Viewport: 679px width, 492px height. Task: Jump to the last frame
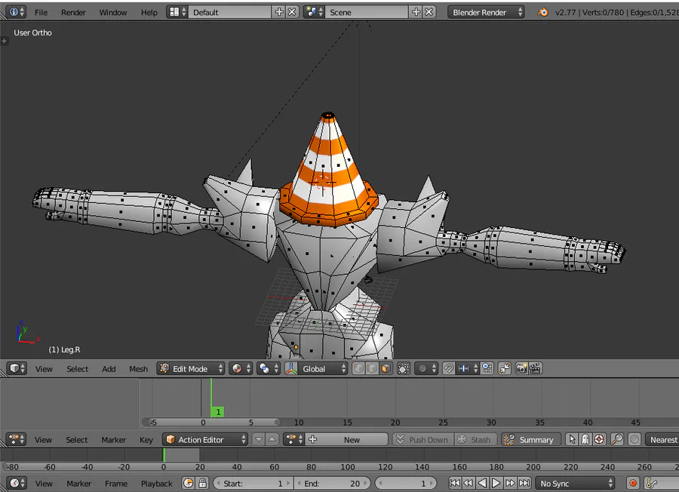524,484
